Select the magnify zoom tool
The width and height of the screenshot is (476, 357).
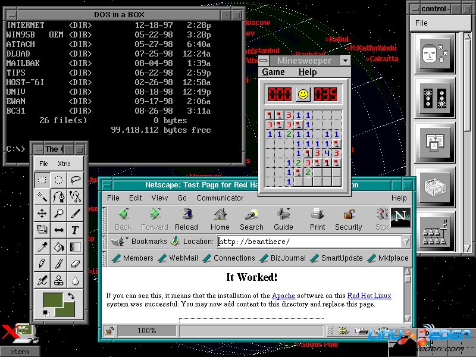pyautogui.click(x=58, y=214)
